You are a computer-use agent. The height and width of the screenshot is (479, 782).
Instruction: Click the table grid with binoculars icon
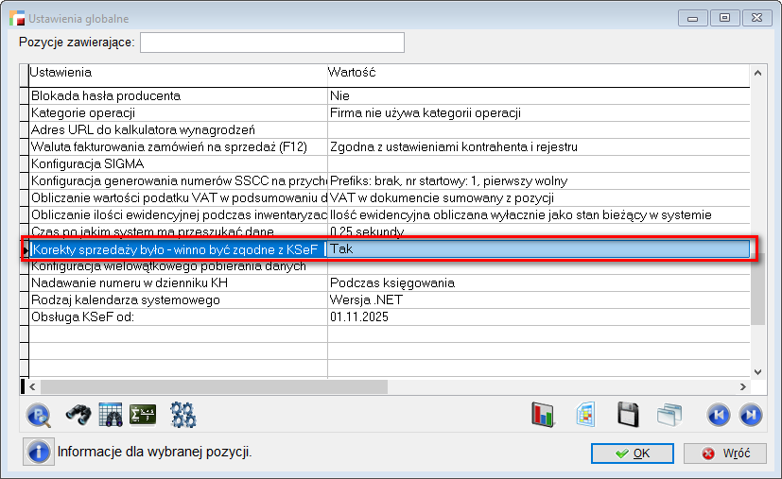111,414
